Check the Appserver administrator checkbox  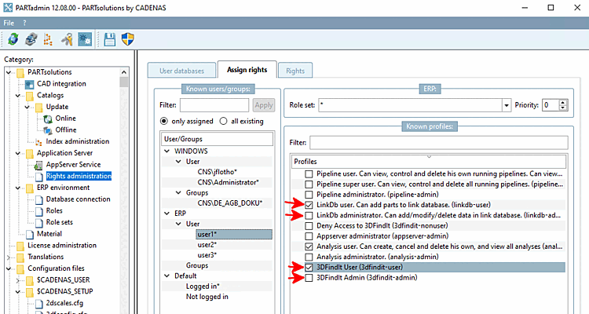pos(309,236)
